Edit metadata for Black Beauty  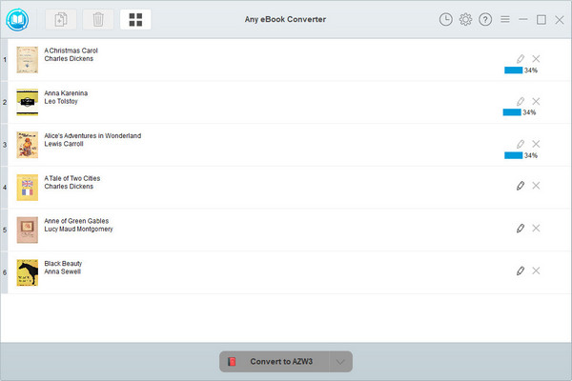521,271
